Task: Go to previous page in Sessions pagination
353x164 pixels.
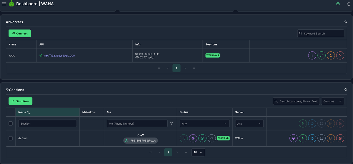Action: (x=159, y=152)
